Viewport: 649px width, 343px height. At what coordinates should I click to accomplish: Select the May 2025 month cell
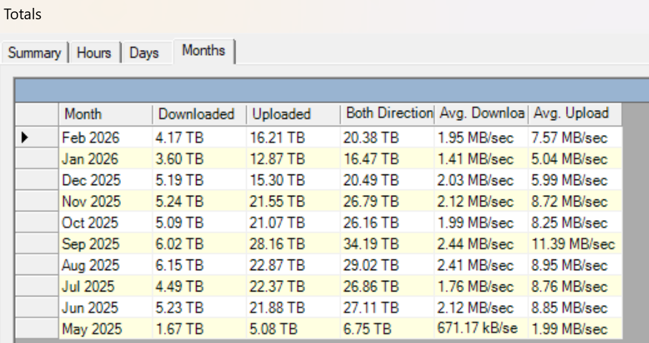105,329
